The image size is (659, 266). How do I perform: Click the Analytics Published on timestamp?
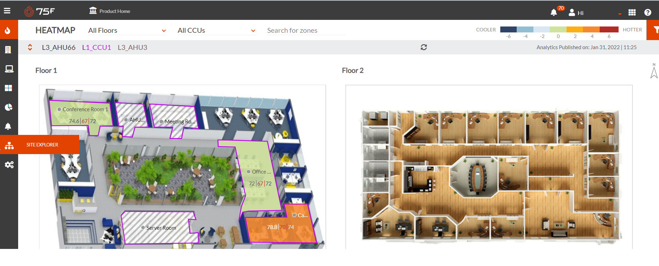click(586, 47)
